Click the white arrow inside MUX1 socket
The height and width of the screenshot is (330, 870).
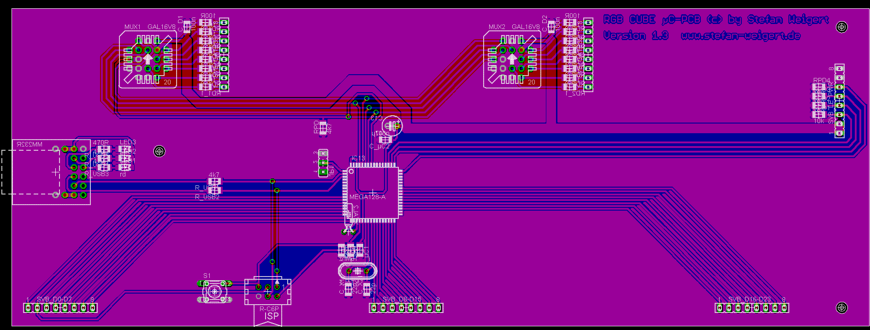(148, 59)
